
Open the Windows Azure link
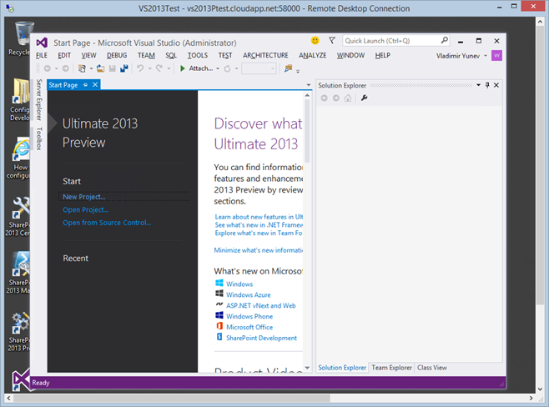249,294
